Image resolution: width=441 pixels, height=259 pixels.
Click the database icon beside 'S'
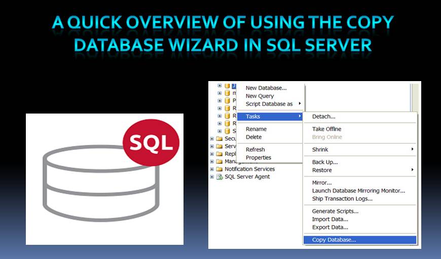(x=227, y=131)
